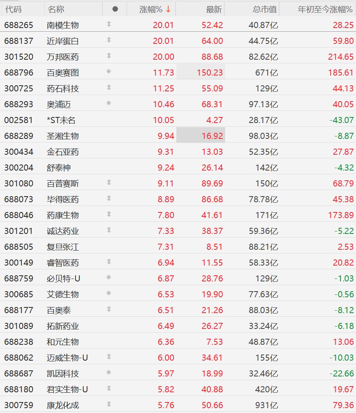Click the marker icon for 康龙化成
Viewport: 356px width, 413px height.
point(109,404)
